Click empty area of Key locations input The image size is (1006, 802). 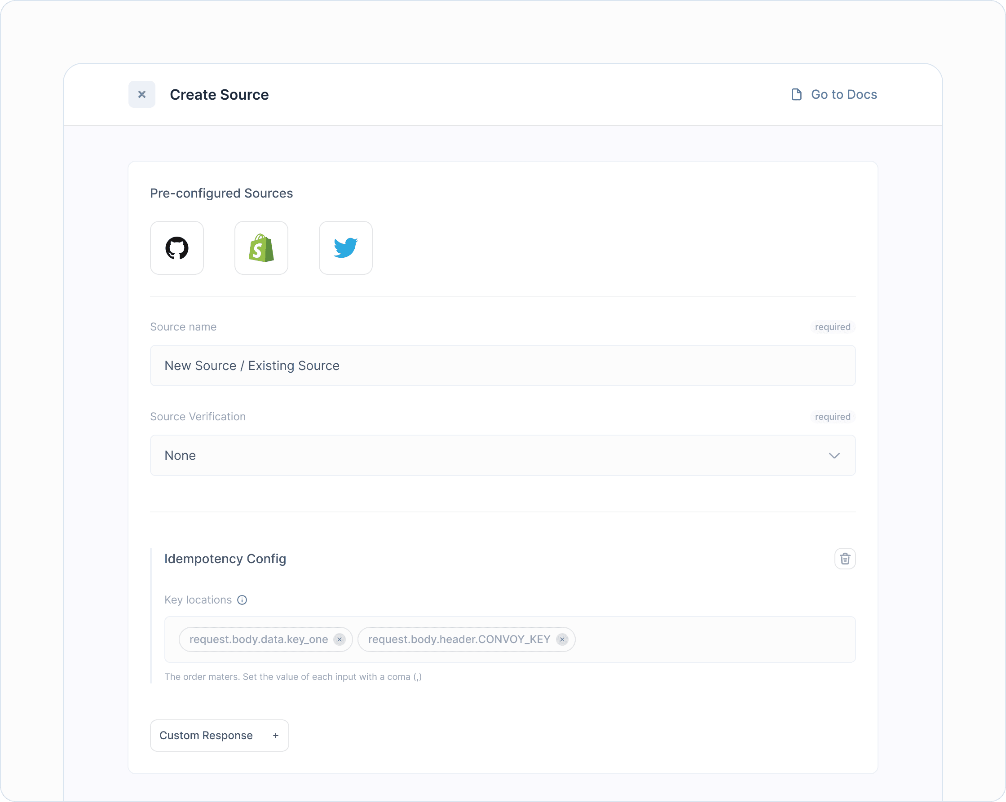pyautogui.click(x=714, y=639)
